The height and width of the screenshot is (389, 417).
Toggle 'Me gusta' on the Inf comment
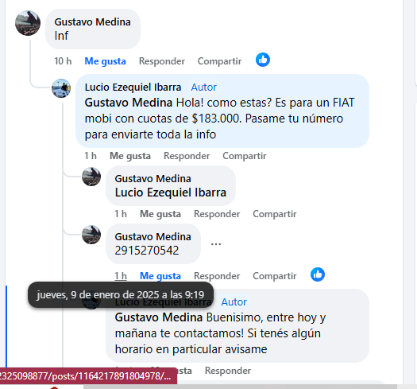[x=105, y=61]
